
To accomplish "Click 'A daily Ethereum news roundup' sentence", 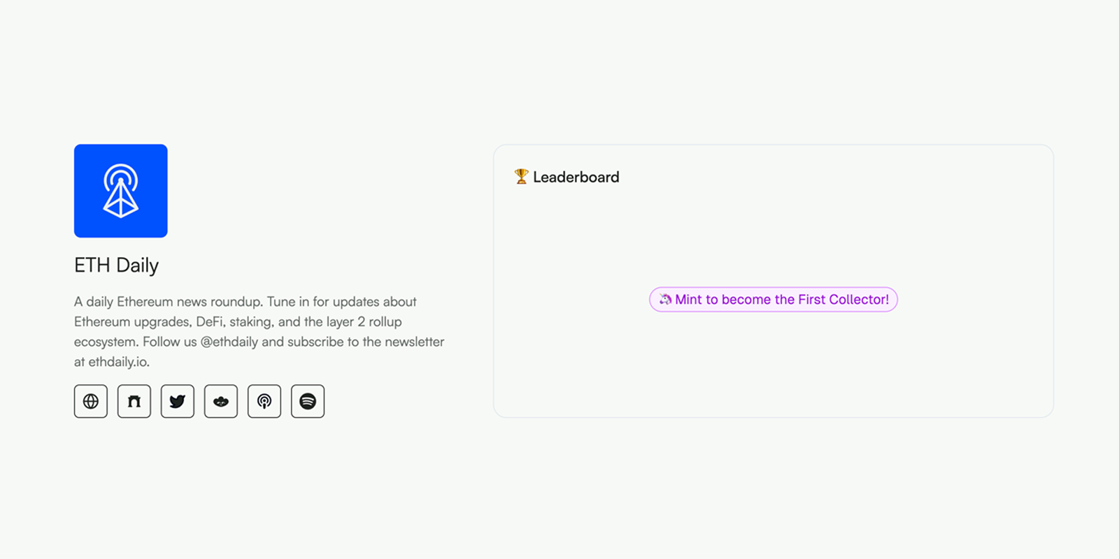I will pyautogui.click(x=169, y=302).
